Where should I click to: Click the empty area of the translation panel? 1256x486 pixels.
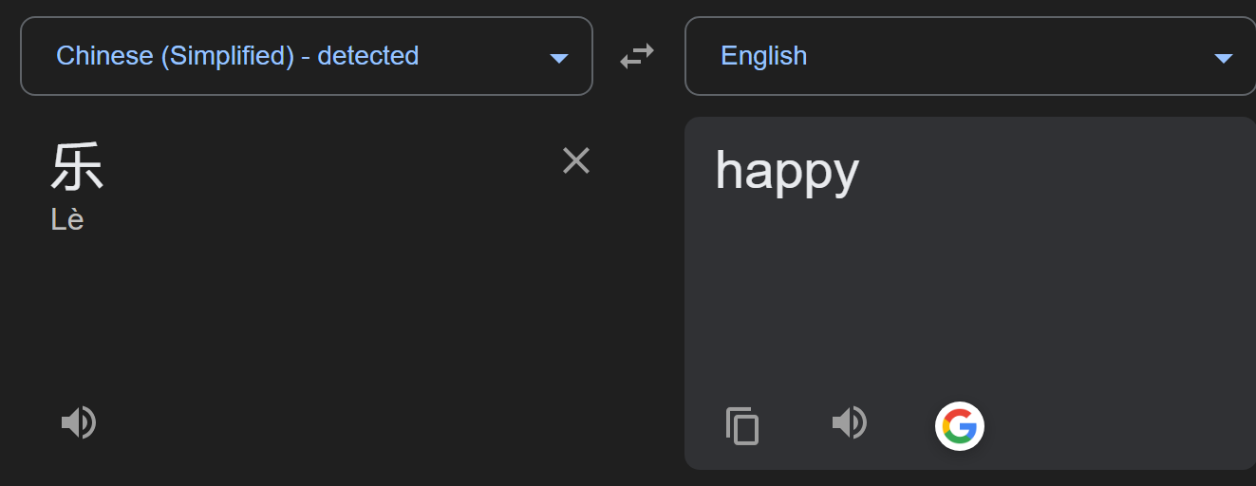coord(968,294)
